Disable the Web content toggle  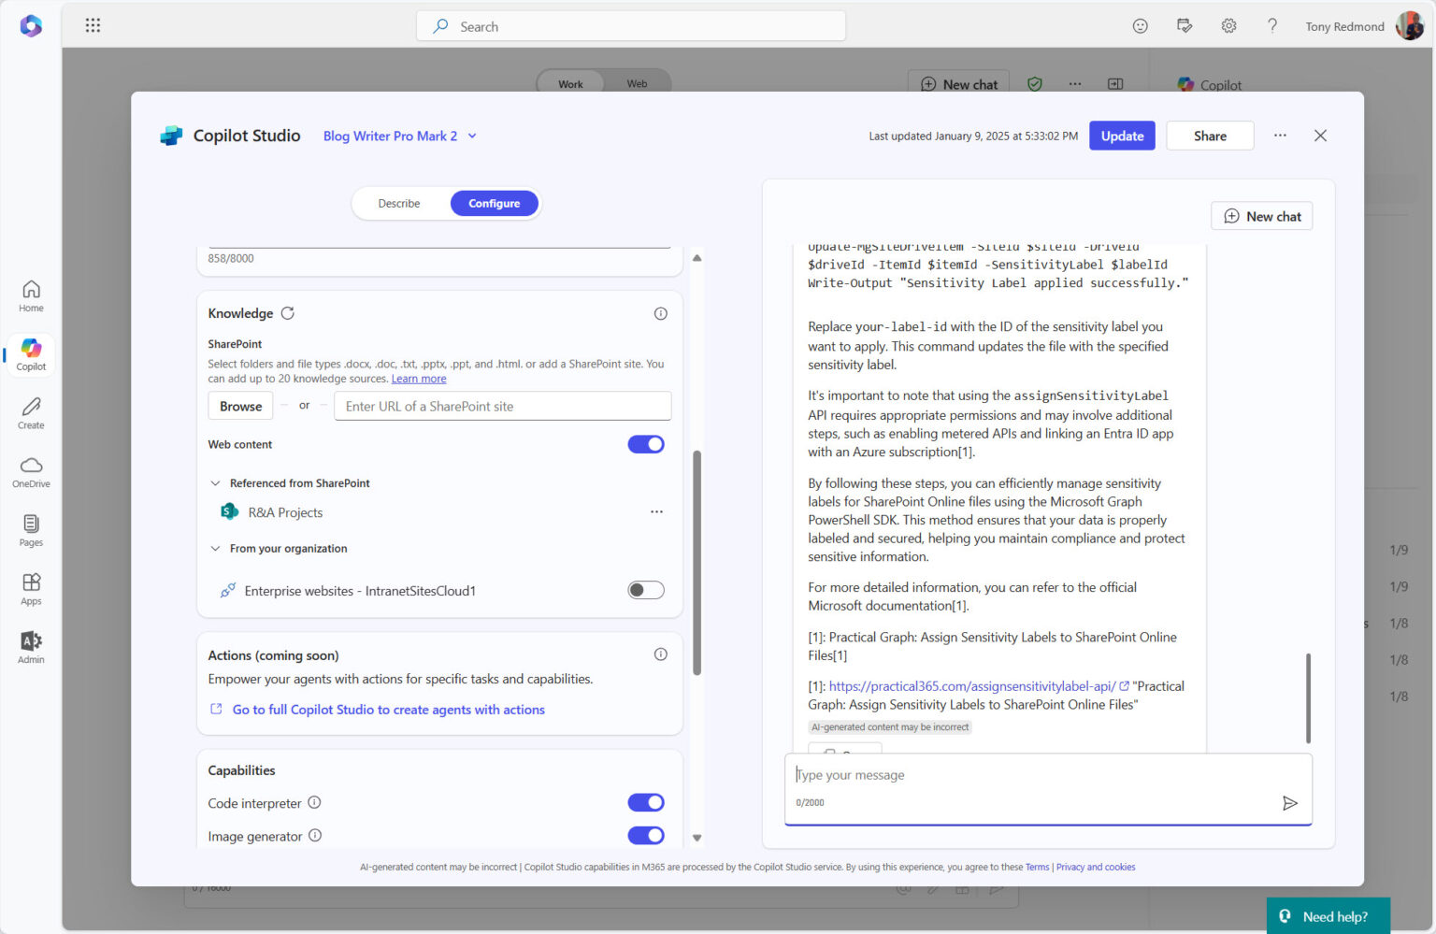pyautogui.click(x=645, y=444)
